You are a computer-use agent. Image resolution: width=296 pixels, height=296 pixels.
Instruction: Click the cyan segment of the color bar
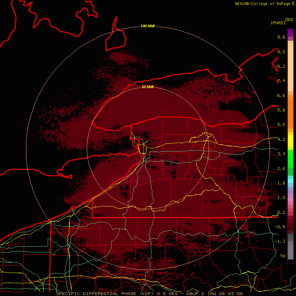pos(290,181)
